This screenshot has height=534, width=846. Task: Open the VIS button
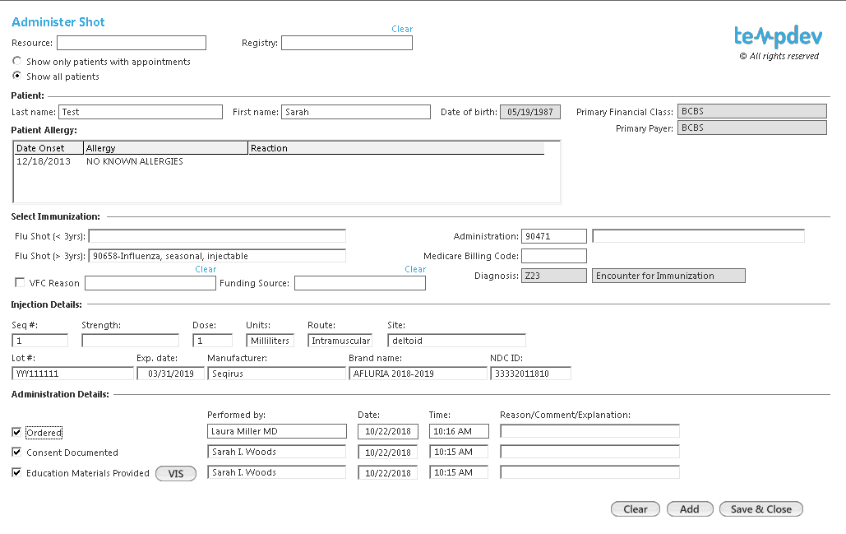tap(176, 474)
